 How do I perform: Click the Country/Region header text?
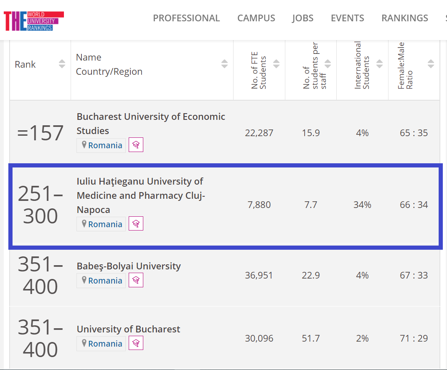pyautogui.click(x=109, y=71)
